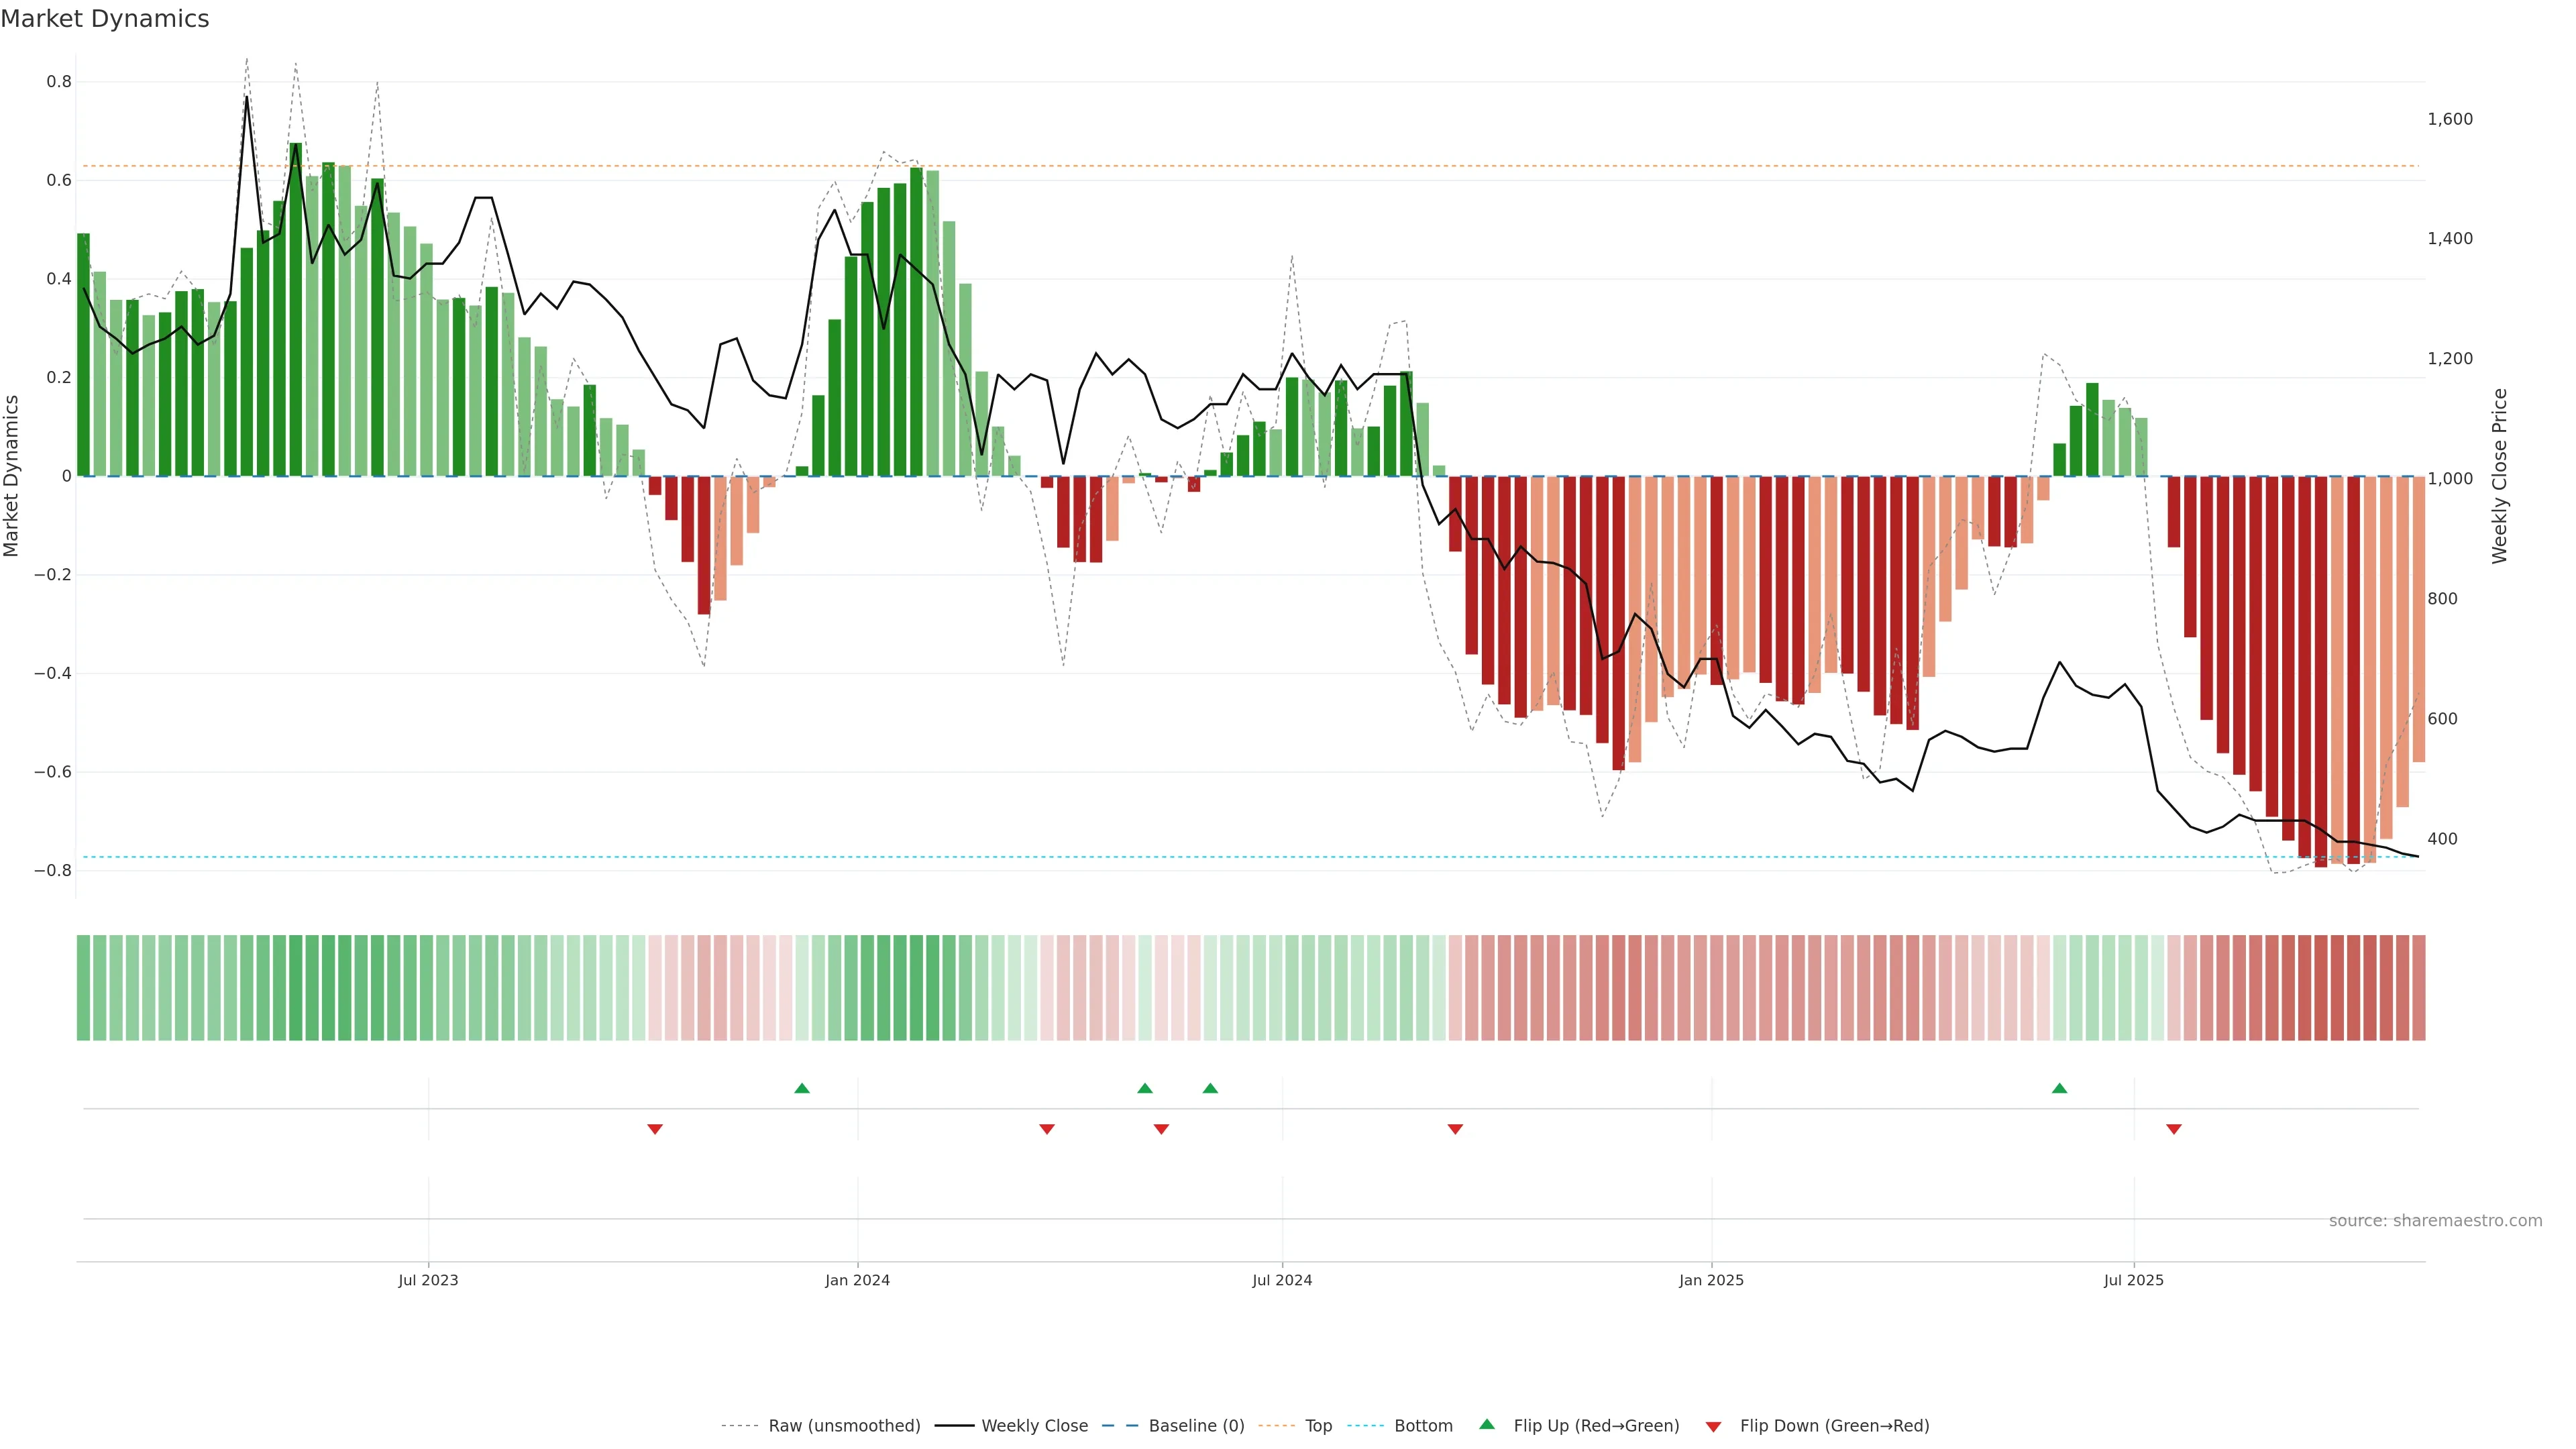2576x1449 pixels.
Task: Click the Weekly Close Price axis title
Action: [2499, 476]
